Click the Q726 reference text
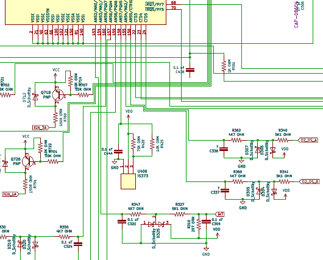 tap(16, 160)
